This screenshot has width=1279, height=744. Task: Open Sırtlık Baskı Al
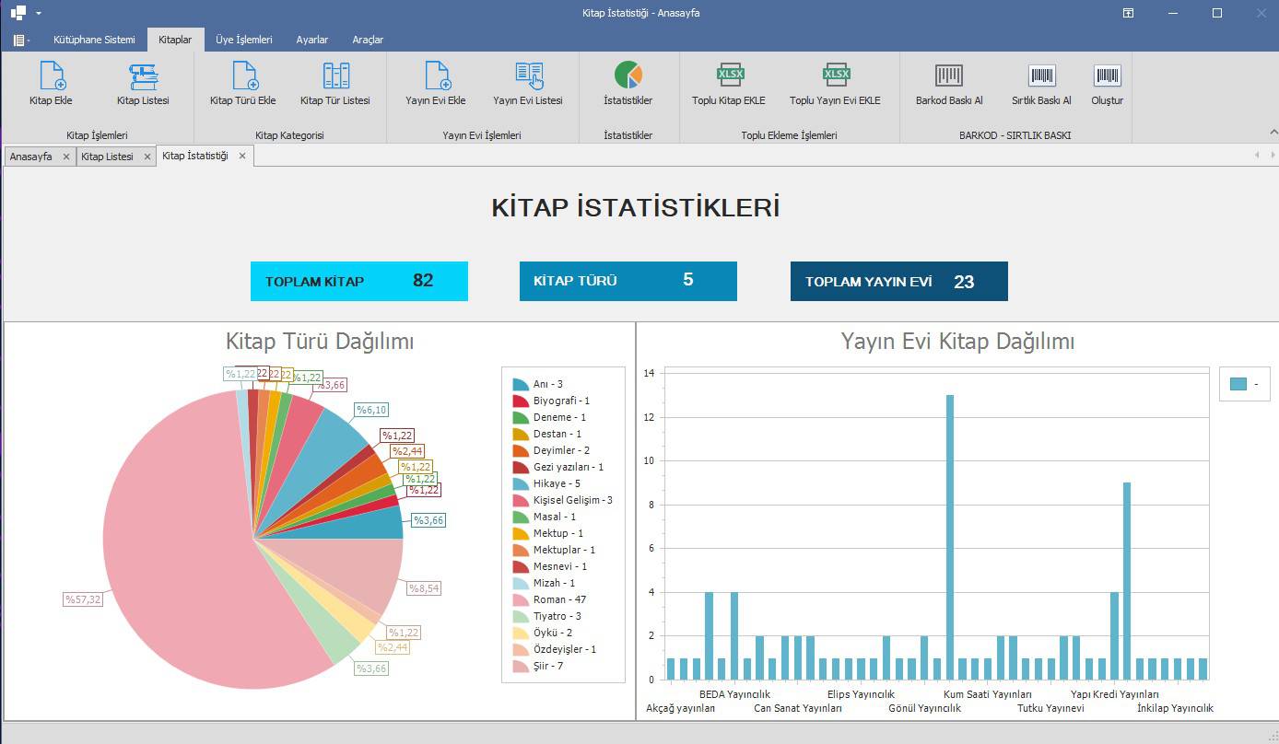(x=1041, y=84)
